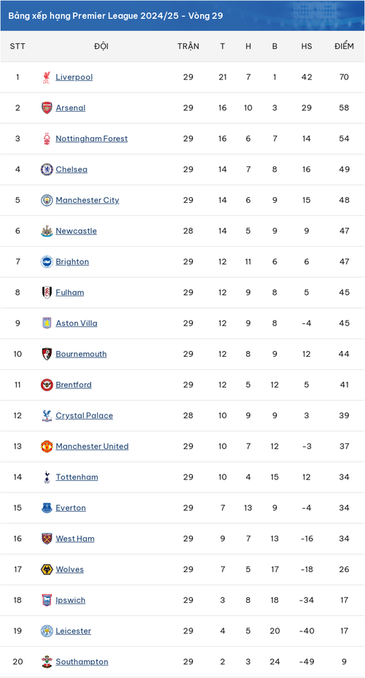
Task: Open the Bournemouth team link
Action: point(81,354)
